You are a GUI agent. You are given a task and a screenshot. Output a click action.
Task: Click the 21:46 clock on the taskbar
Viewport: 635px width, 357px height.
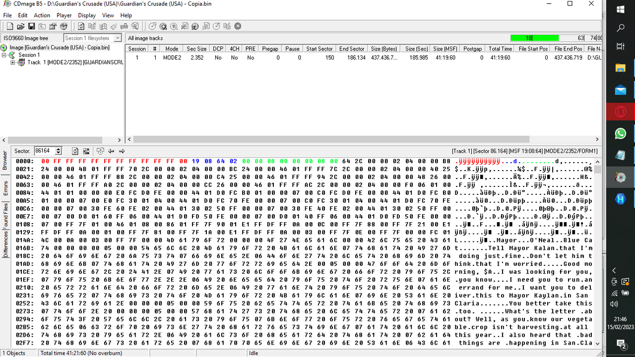(620, 319)
